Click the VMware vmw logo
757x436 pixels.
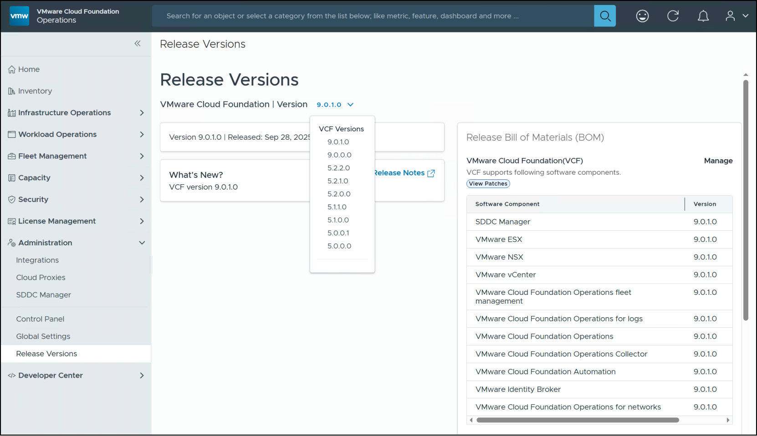tap(19, 16)
